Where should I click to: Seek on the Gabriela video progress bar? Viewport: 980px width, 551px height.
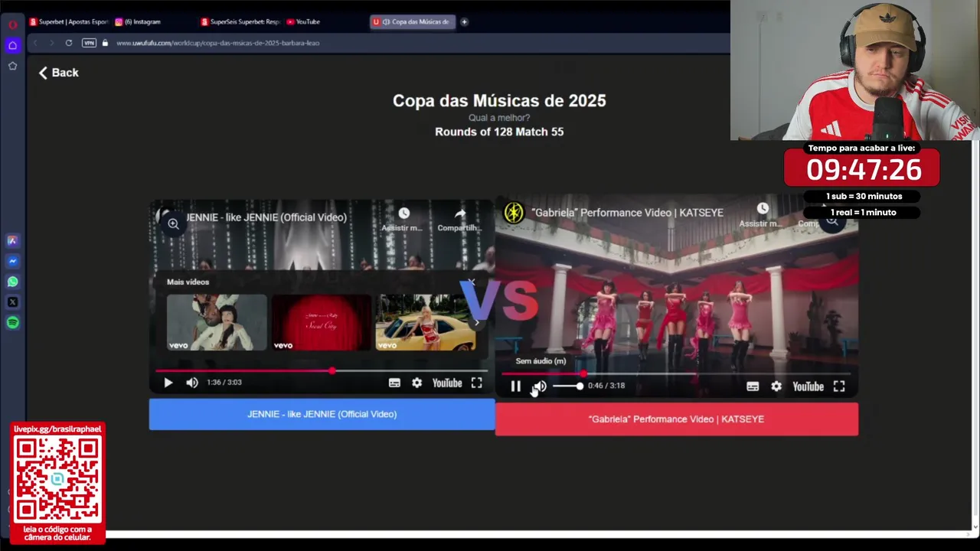pos(676,374)
